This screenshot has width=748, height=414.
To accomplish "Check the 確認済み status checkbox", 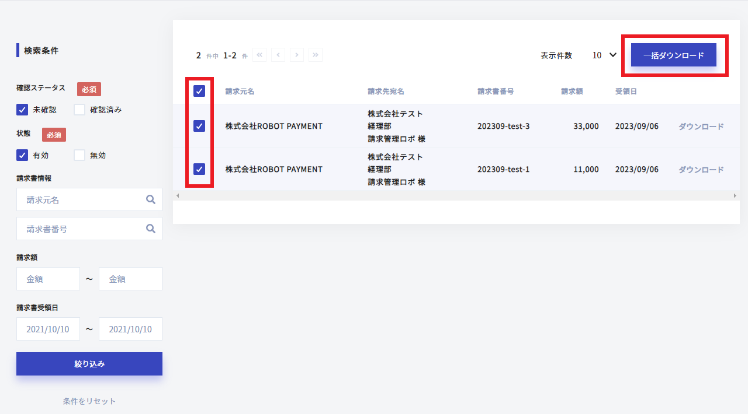I will coord(79,110).
